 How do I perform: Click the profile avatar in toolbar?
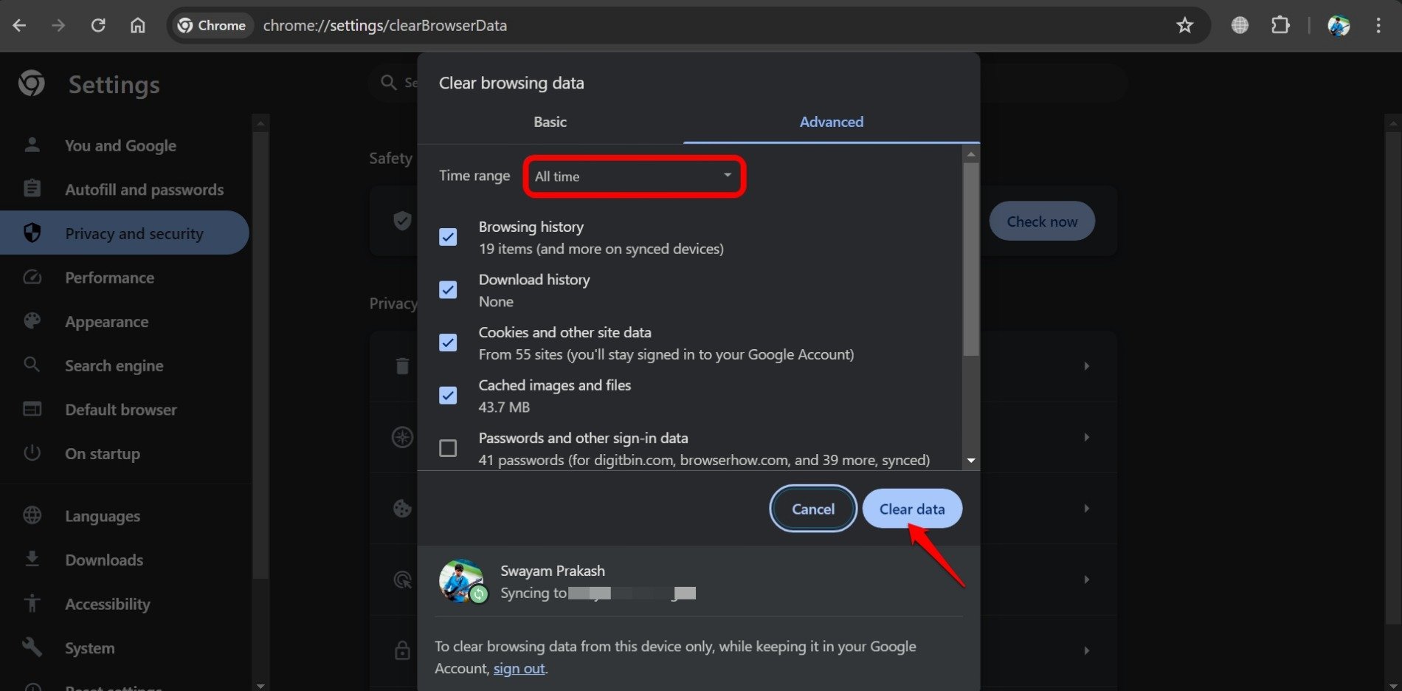1339,26
